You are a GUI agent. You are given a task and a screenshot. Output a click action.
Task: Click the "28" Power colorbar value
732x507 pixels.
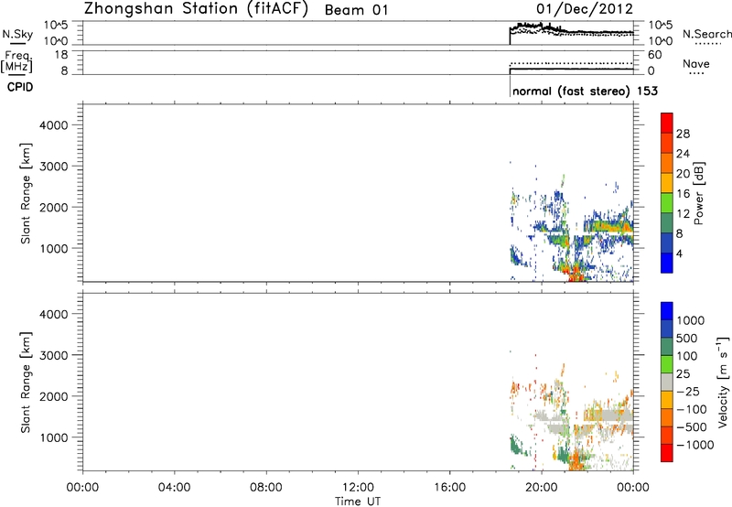(683, 134)
